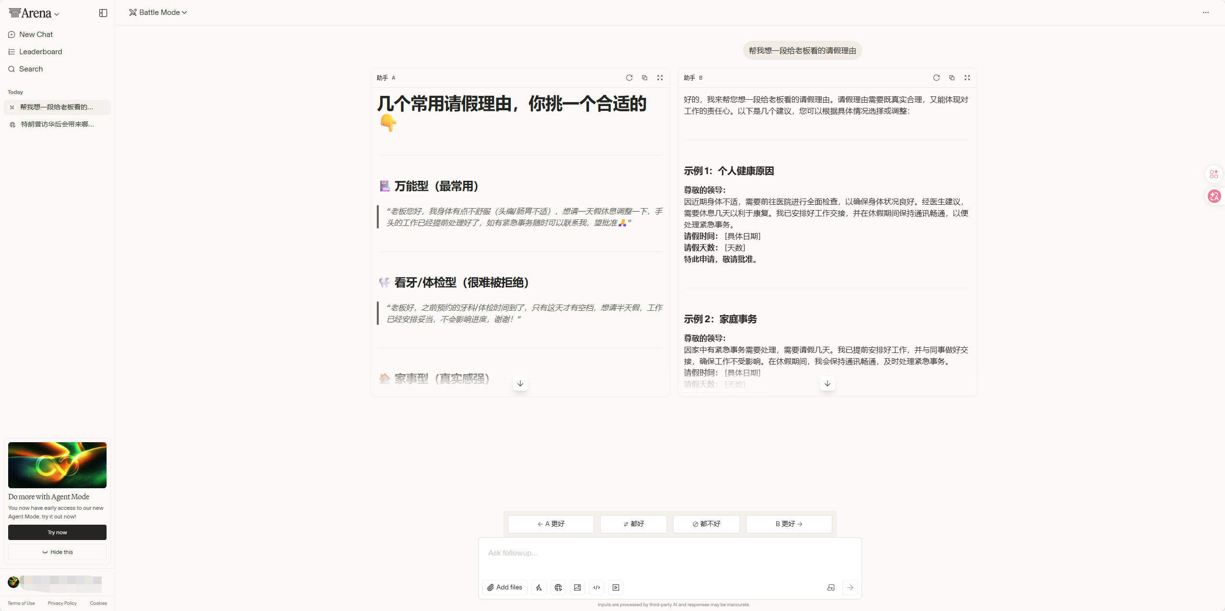Click the pink translate icon on right edge
This screenshot has height=611, width=1225.
tap(1214, 196)
